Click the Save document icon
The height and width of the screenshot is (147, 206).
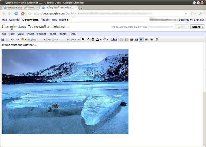pyautogui.click(x=3, y=39)
